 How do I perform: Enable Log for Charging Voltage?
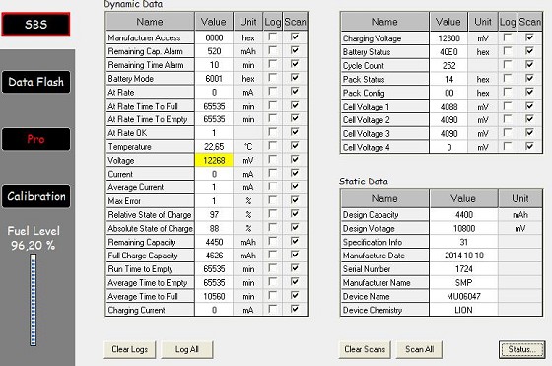[x=507, y=37]
